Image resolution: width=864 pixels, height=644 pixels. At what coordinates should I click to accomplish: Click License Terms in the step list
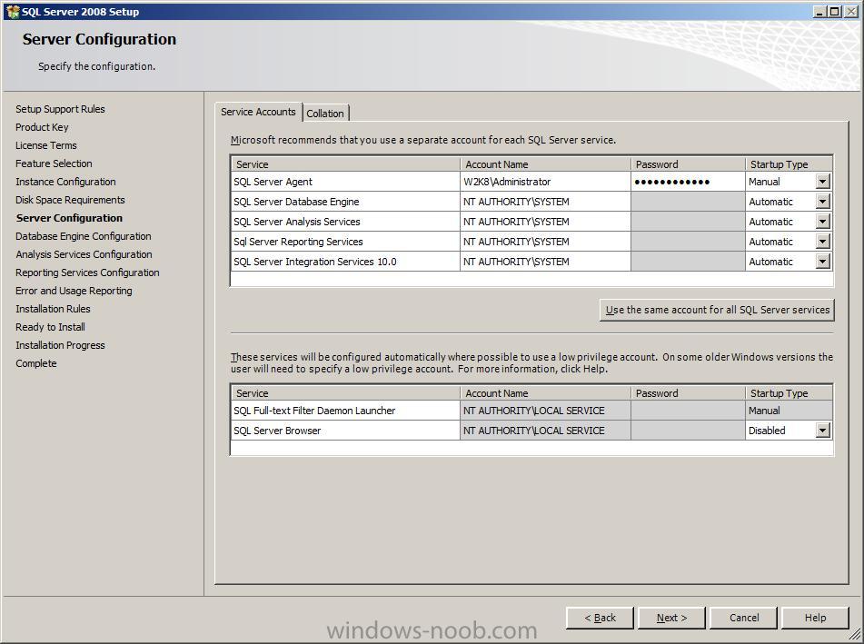pyautogui.click(x=46, y=145)
